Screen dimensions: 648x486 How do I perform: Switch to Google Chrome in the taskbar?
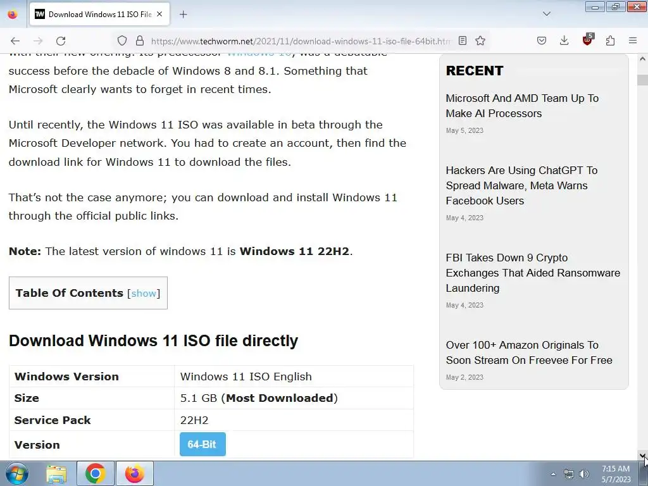pyautogui.click(x=96, y=473)
